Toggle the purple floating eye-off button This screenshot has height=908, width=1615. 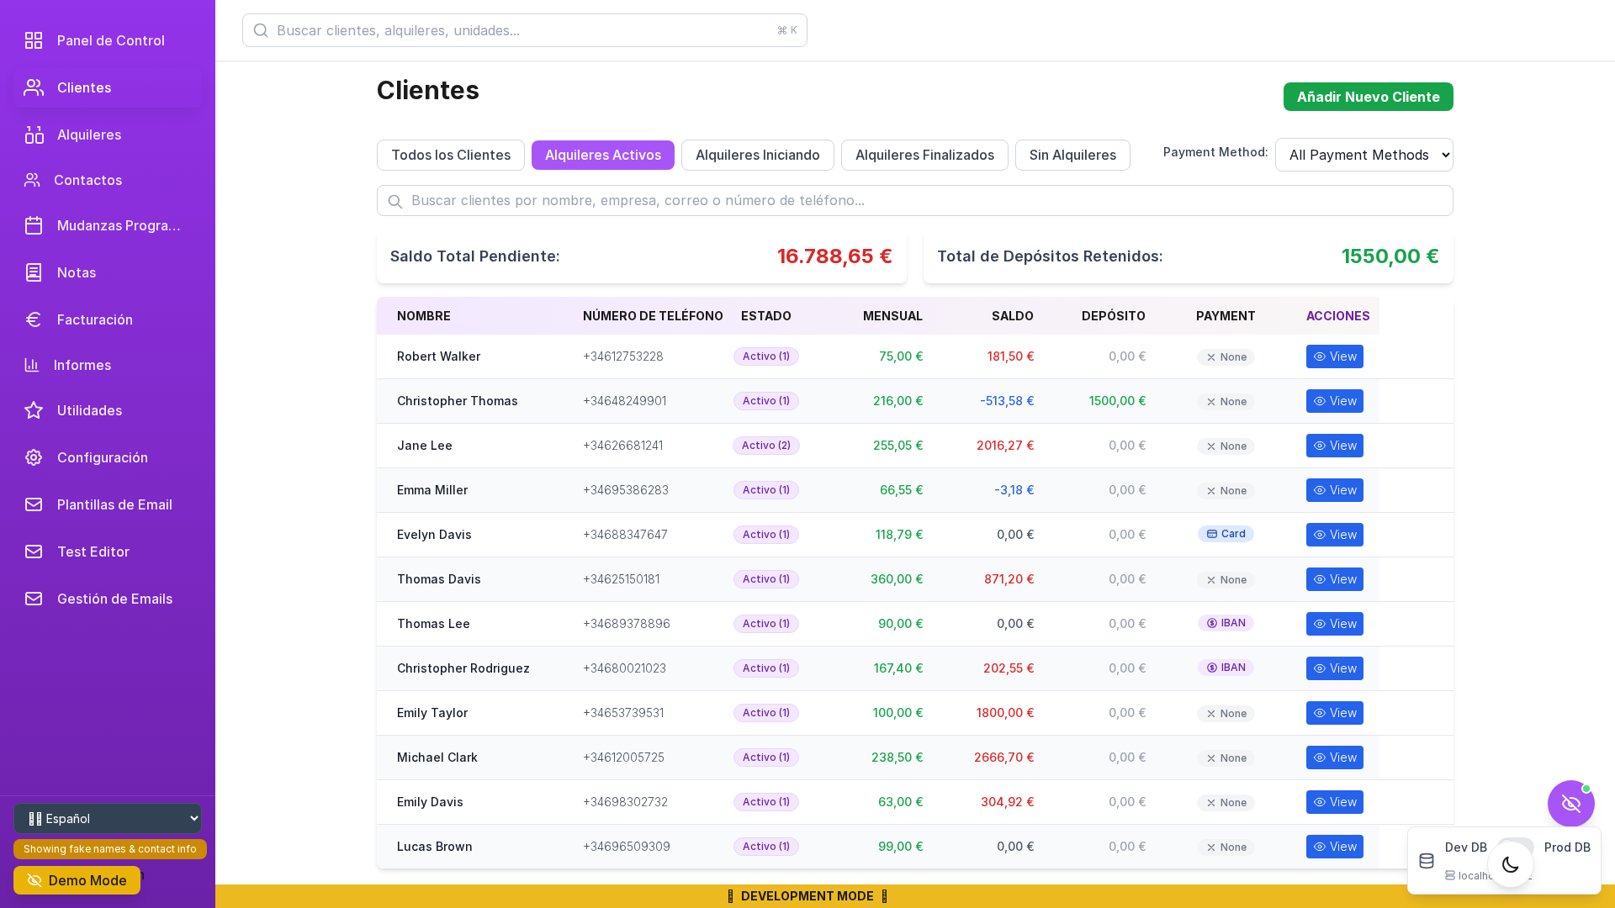click(x=1570, y=804)
